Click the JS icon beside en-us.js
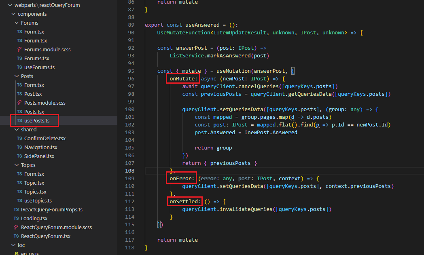The height and width of the screenshot is (255, 424). pos(16,253)
